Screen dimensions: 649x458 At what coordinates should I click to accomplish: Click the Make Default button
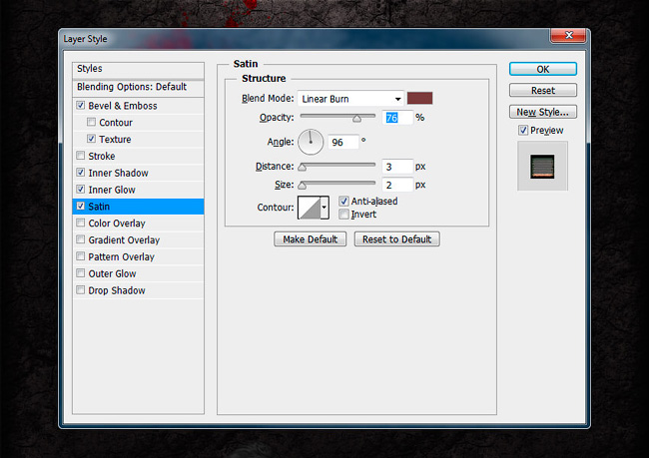(310, 239)
